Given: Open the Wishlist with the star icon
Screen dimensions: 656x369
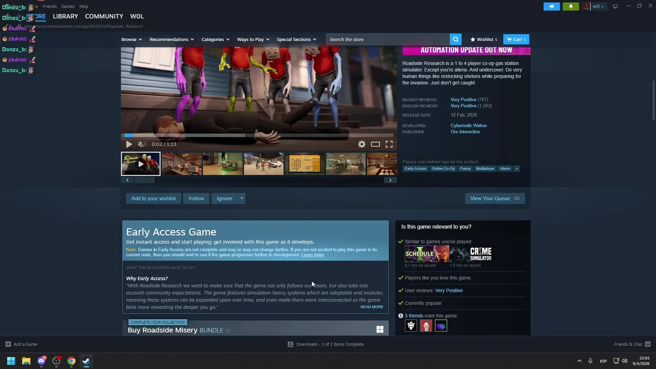Looking at the screenshot, I should pyautogui.click(x=484, y=39).
